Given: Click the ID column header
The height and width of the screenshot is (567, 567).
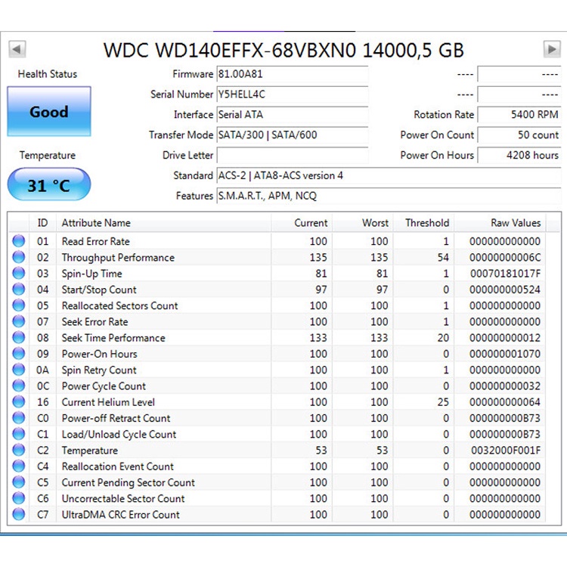Looking at the screenshot, I should pyautogui.click(x=42, y=223).
